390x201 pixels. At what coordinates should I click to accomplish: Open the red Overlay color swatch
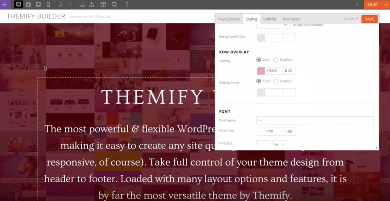pyautogui.click(x=260, y=71)
